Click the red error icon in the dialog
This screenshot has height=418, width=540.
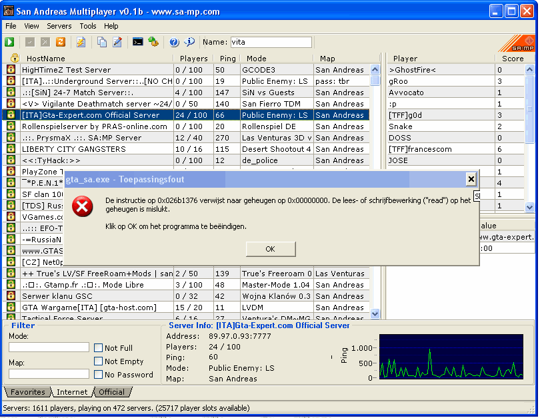pyautogui.click(x=82, y=206)
